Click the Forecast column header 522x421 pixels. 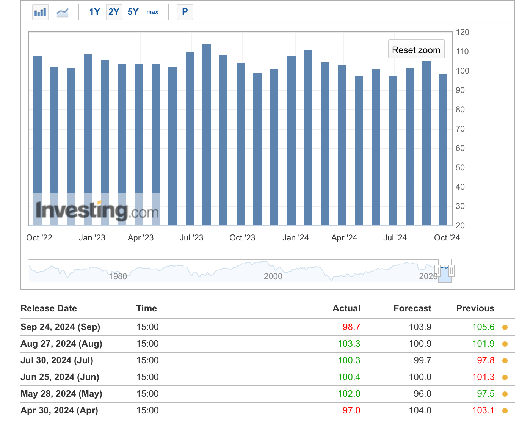click(x=412, y=308)
